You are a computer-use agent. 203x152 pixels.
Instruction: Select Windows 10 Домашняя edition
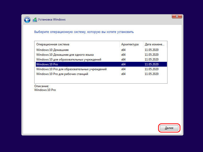pos(101,50)
